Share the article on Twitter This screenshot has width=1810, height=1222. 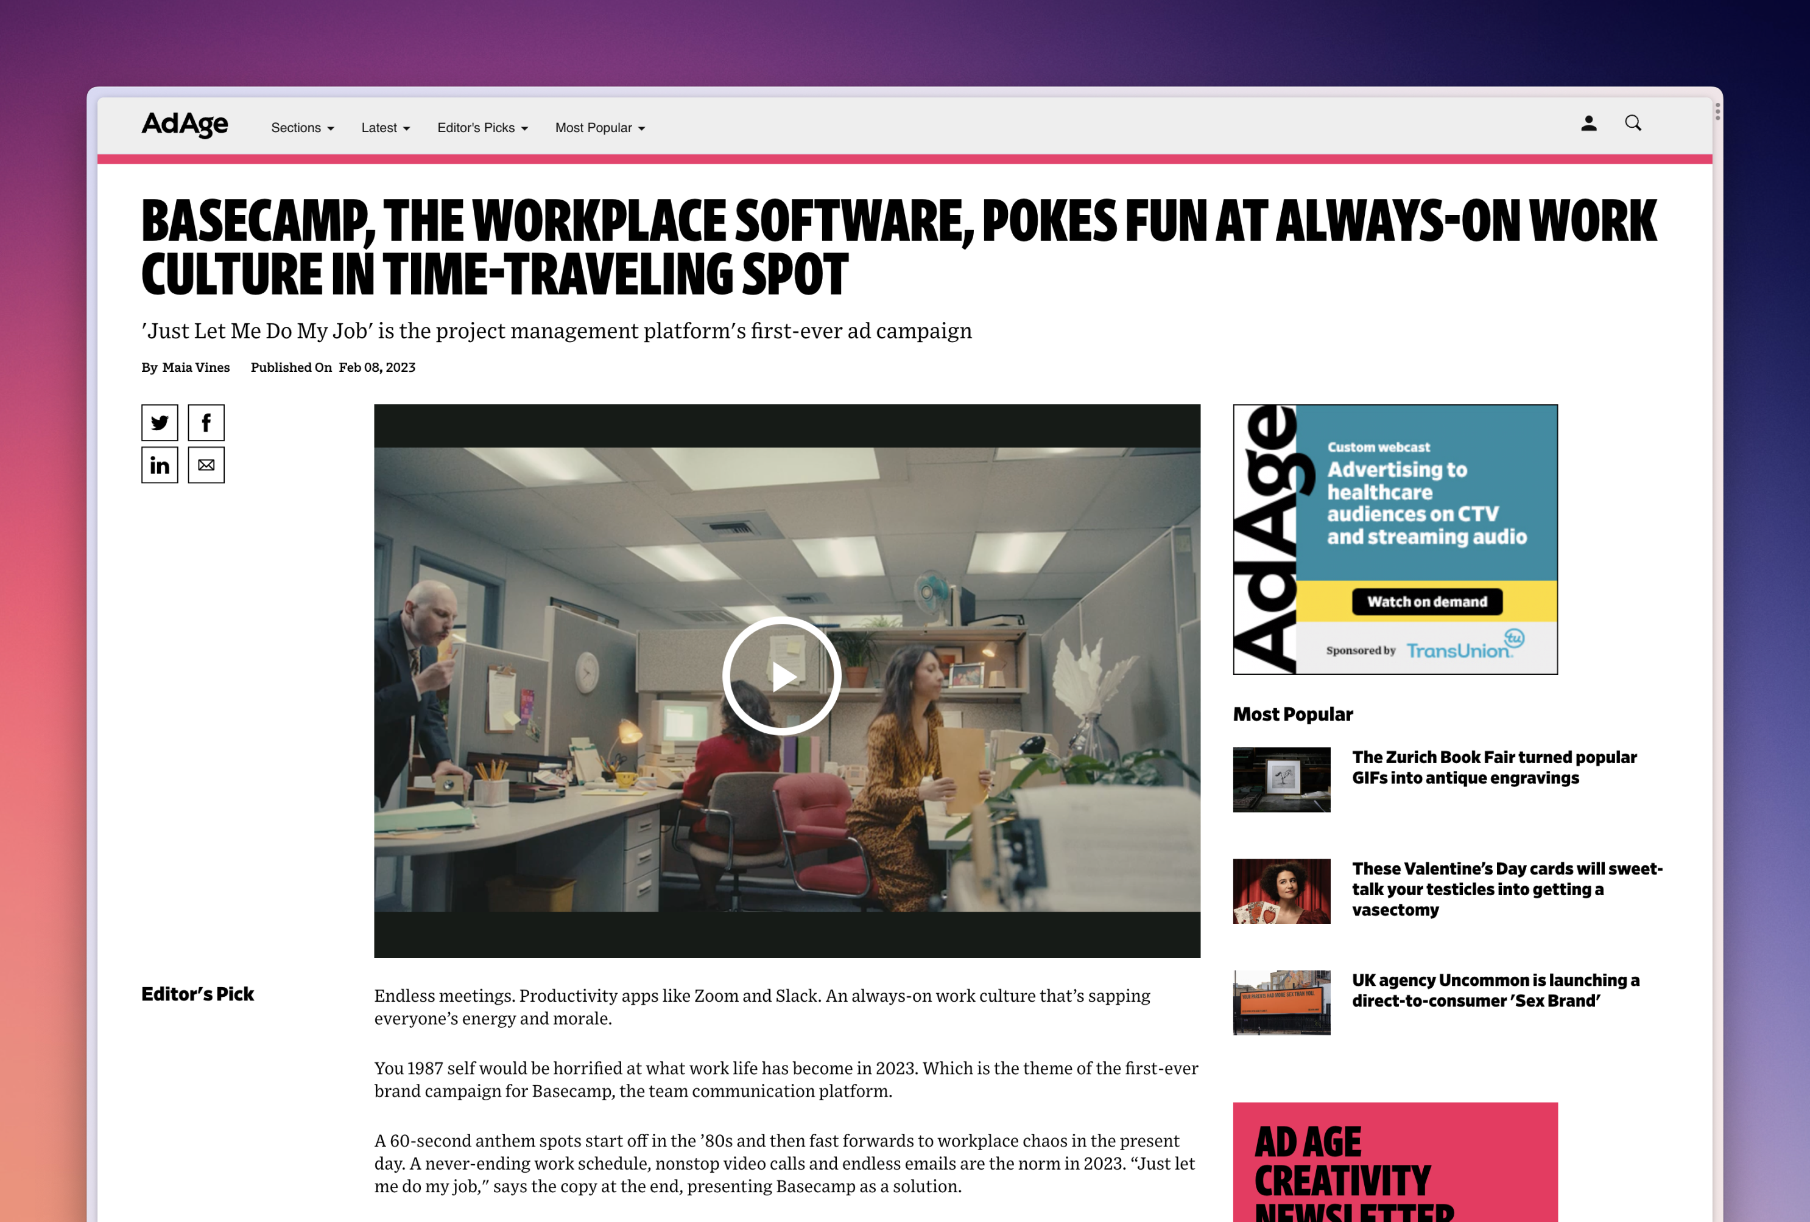pyautogui.click(x=160, y=422)
